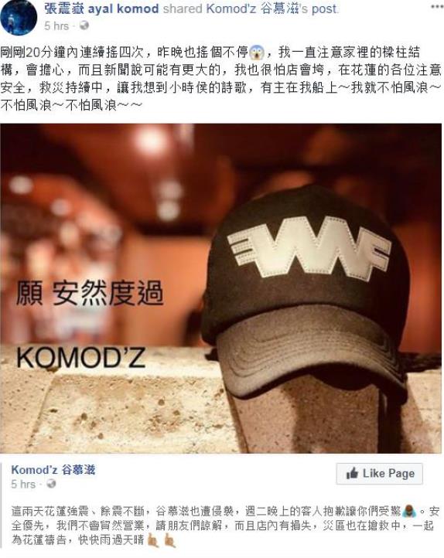Open the post options three-dot menu
The width and height of the screenshot is (444, 558).
436,7
